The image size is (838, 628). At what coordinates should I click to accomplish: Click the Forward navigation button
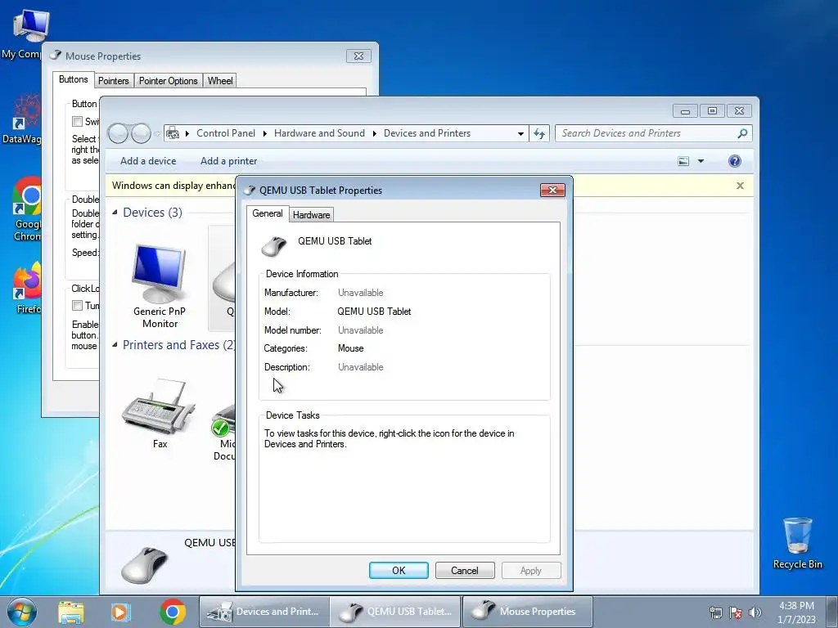pos(141,133)
